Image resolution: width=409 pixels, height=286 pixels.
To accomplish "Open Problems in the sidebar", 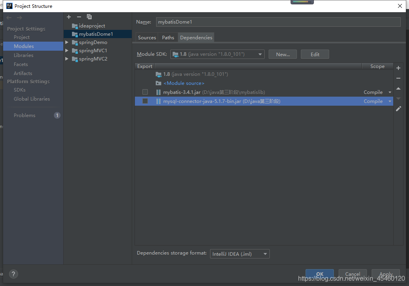I will [x=24, y=115].
